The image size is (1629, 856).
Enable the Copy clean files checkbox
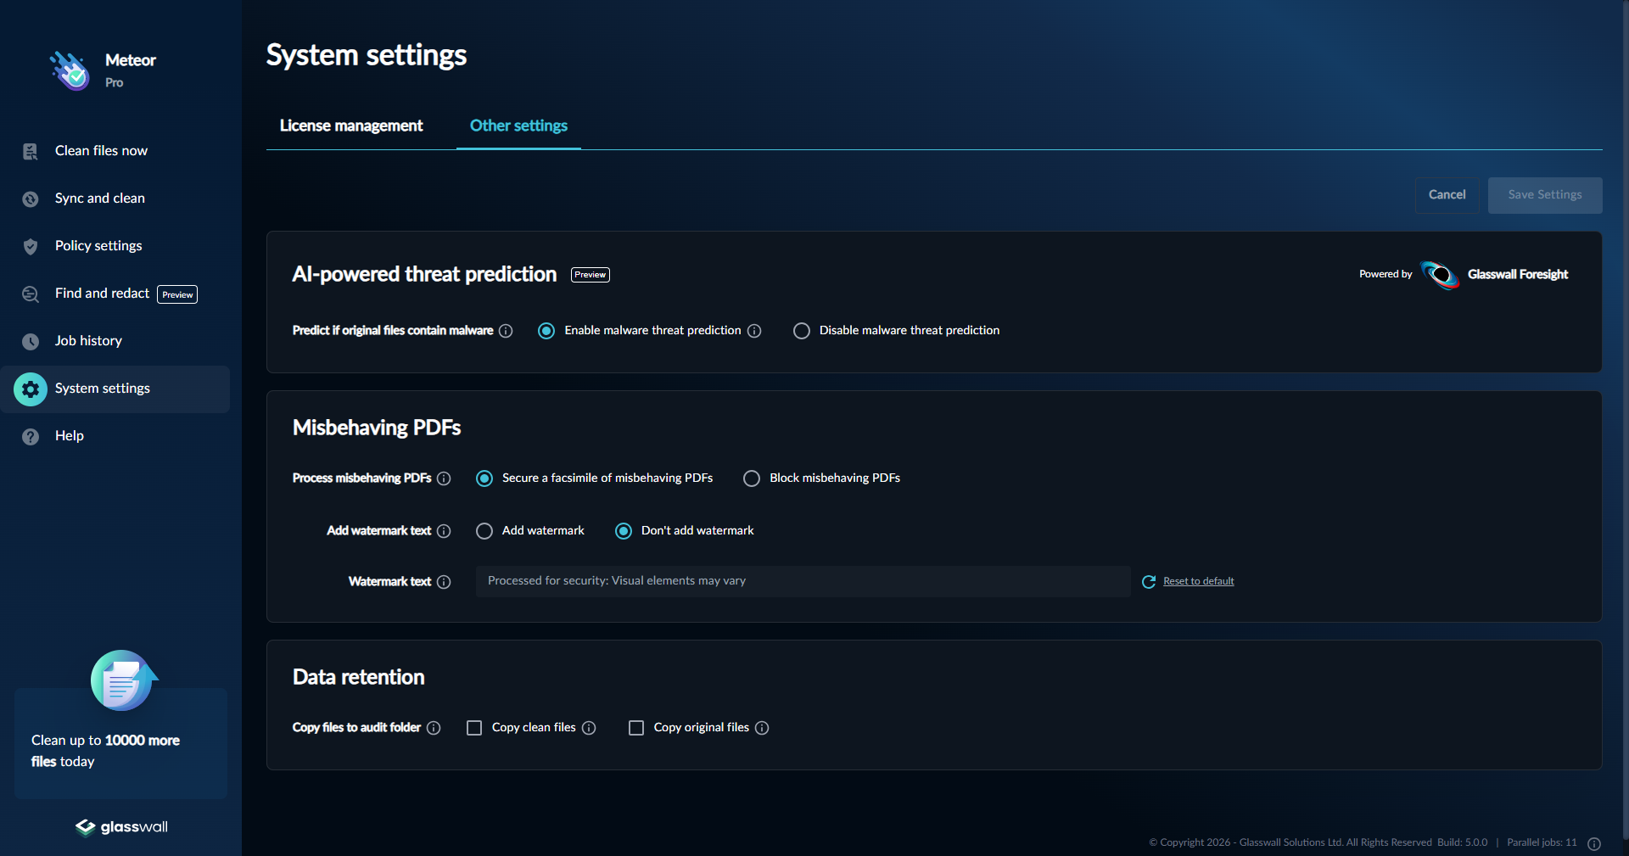pyautogui.click(x=474, y=728)
